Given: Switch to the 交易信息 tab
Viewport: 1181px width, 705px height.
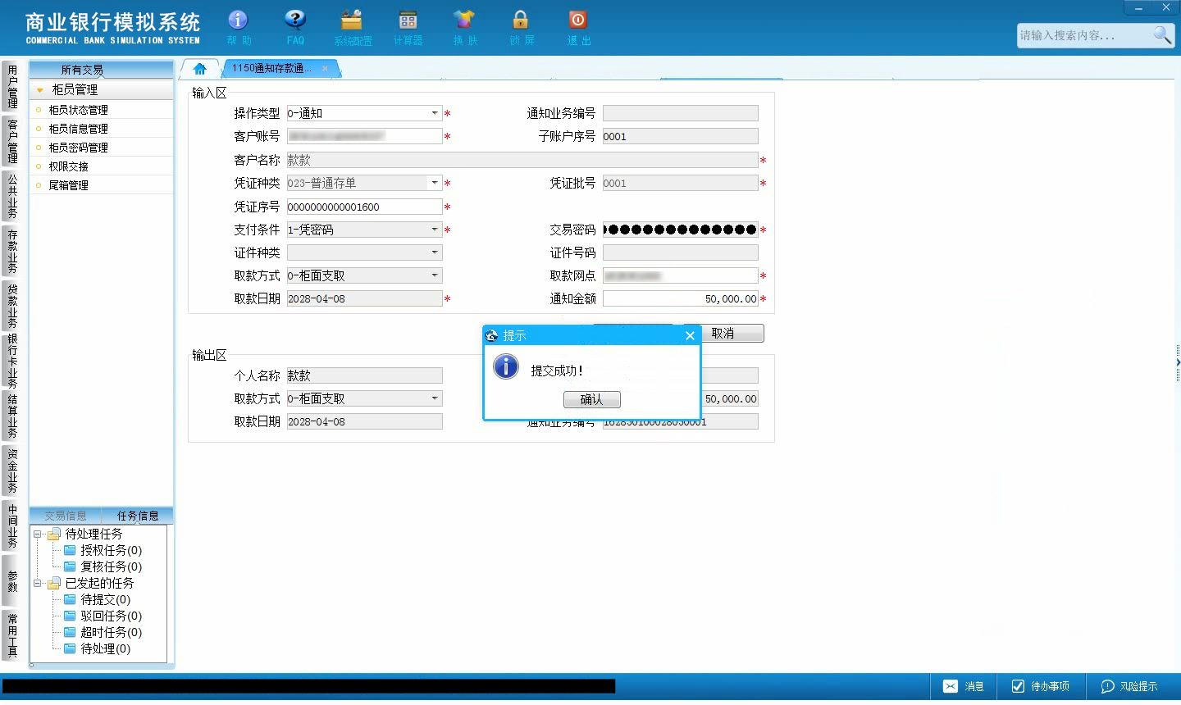Looking at the screenshot, I should click(66, 516).
